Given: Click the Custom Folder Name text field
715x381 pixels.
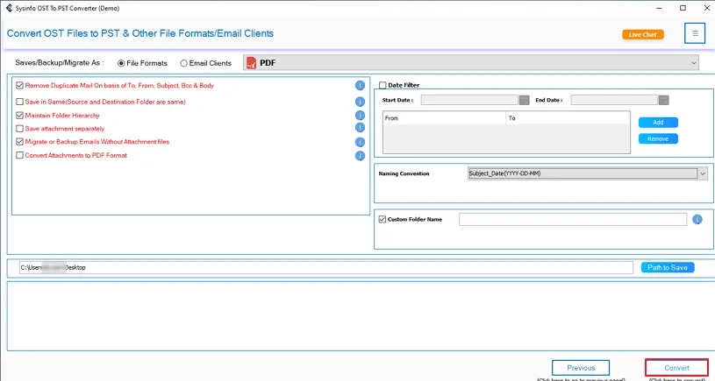Looking at the screenshot, I should point(572,220).
